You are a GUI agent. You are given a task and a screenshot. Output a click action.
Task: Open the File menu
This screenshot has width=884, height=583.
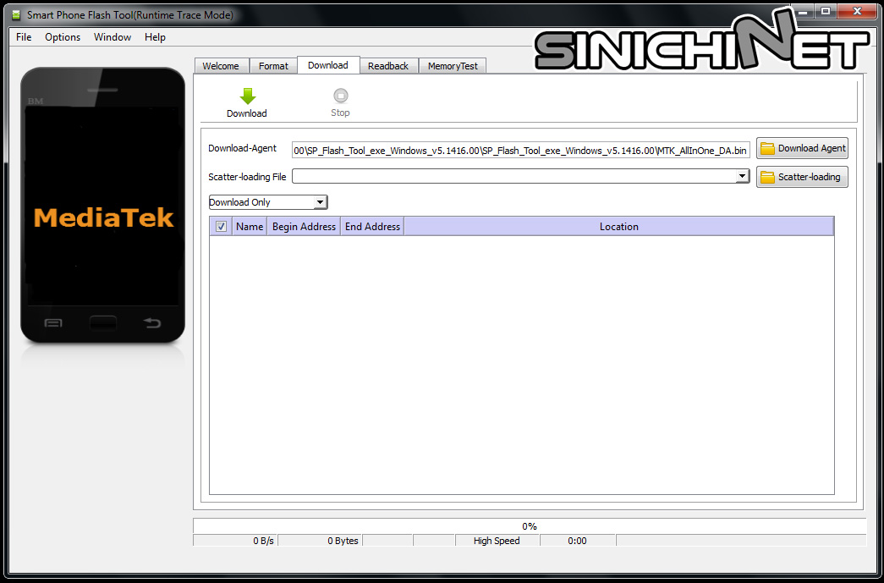click(x=23, y=36)
